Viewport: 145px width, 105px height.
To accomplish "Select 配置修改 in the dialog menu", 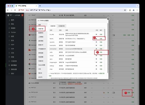I will [x=41, y=33].
